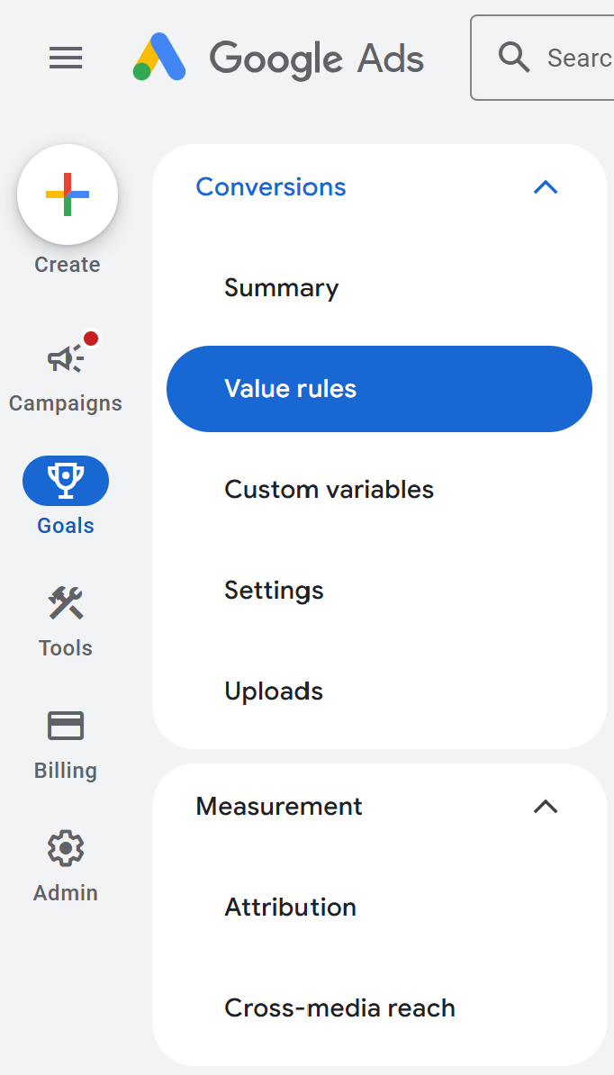
Task: Collapse the Conversions section chevron
Action: click(x=546, y=187)
